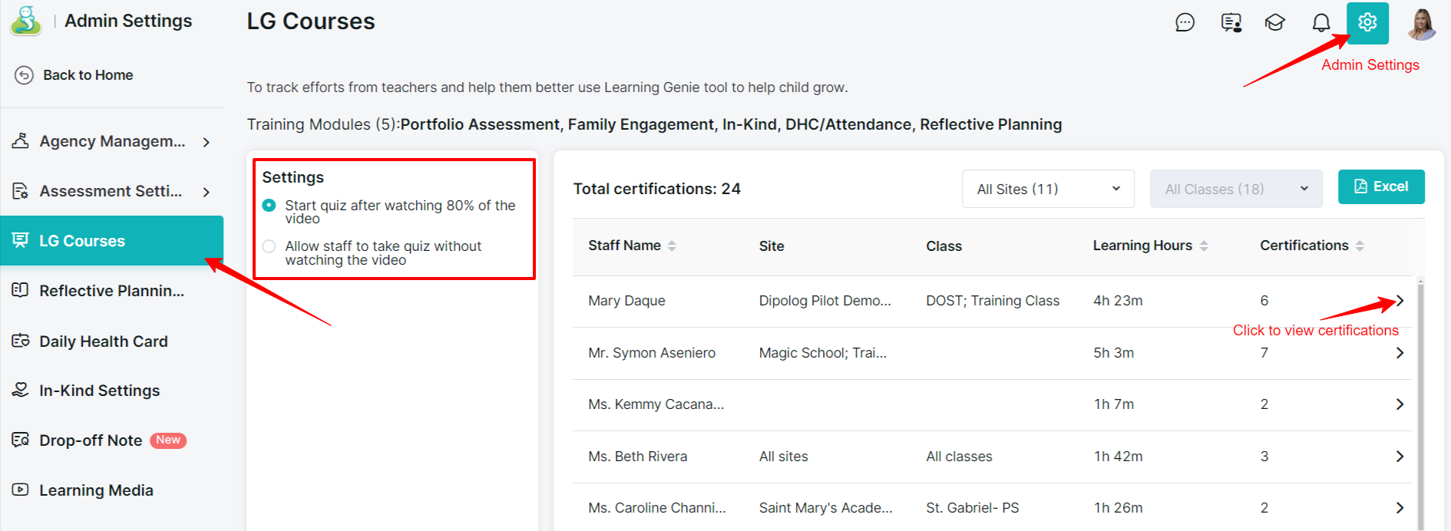Open the presentation board icon in header
This screenshot has width=1451, height=531.
pos(1231,23)
